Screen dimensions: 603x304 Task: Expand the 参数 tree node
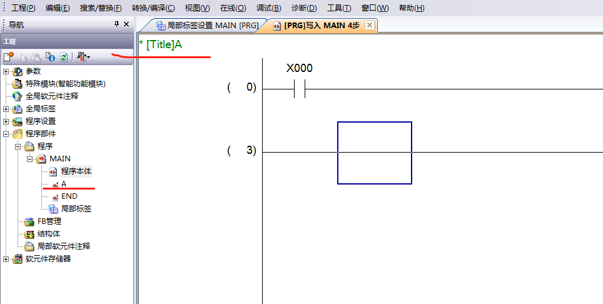tap(6, 71)
